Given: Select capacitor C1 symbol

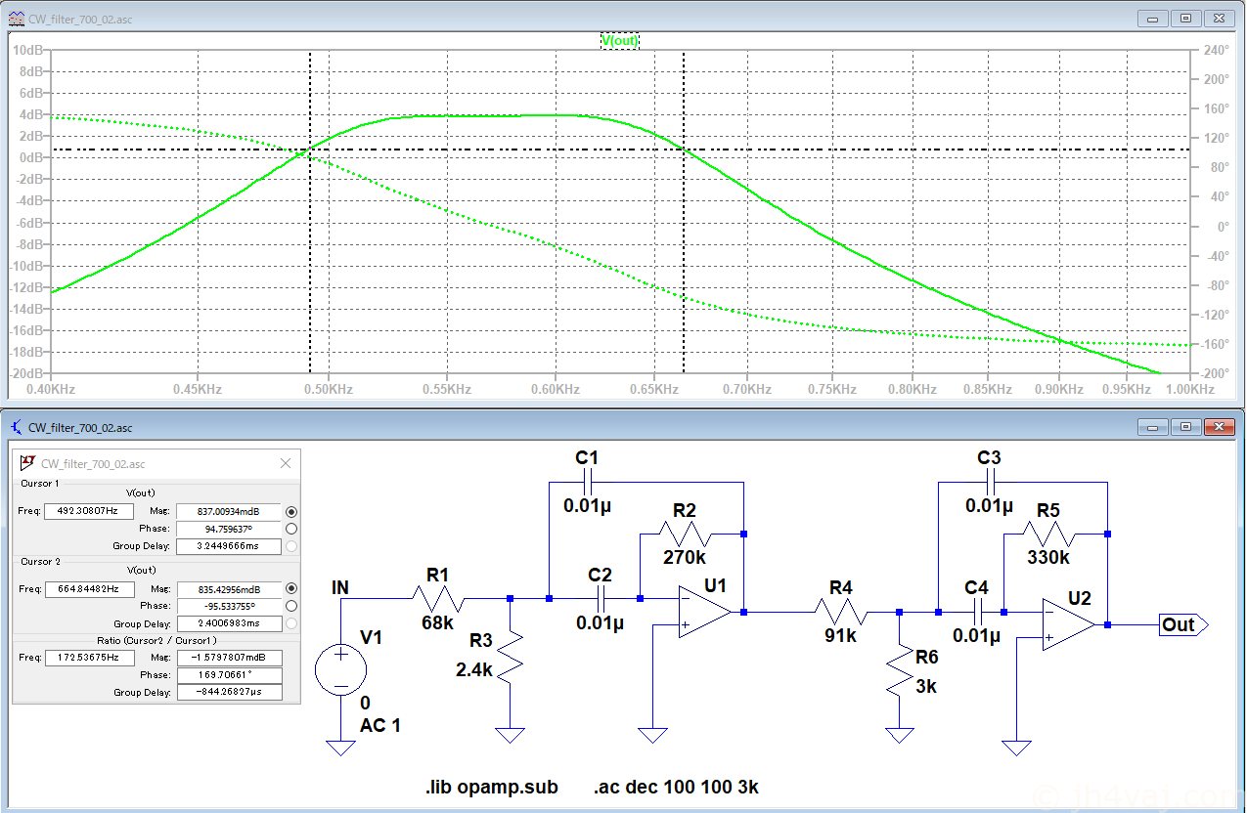Looking at the screenshot, I should 587,482.
